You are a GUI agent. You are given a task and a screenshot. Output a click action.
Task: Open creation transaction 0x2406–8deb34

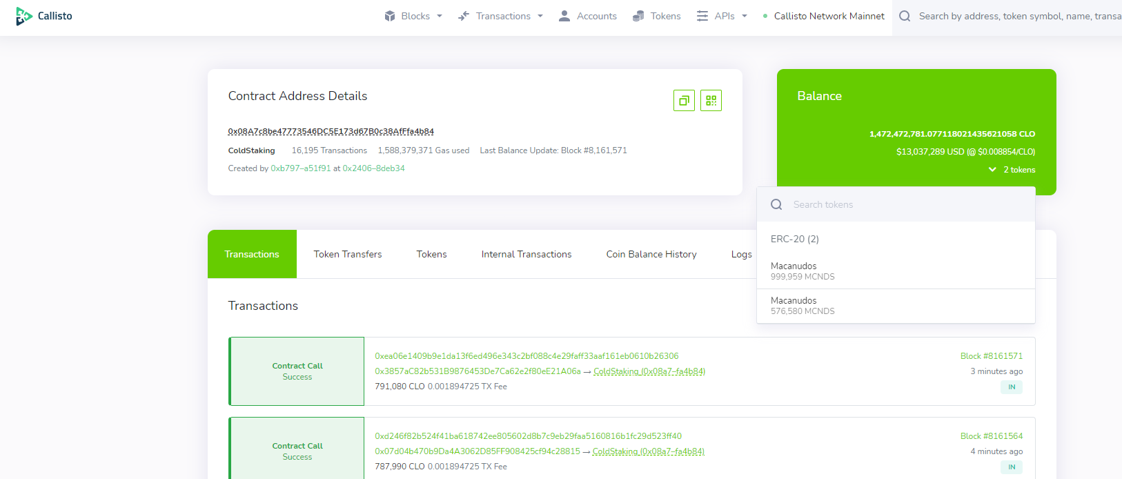374,168
